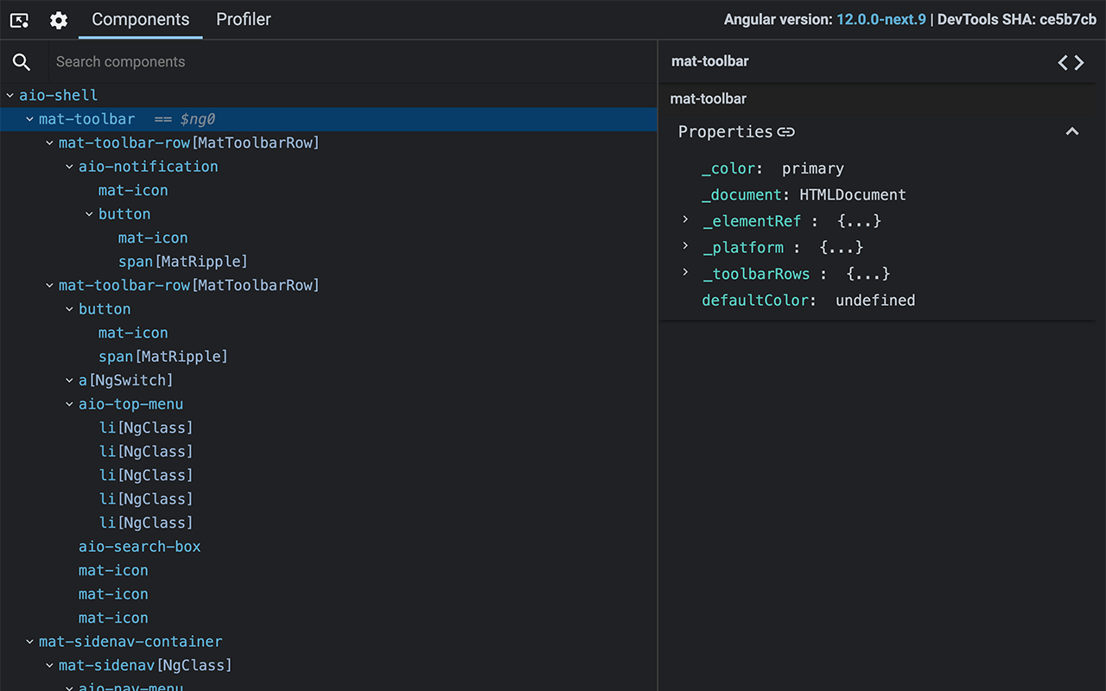
Task: Open the Angular version 12.0.0-next.9 link
Action: [x=881, y=19]
